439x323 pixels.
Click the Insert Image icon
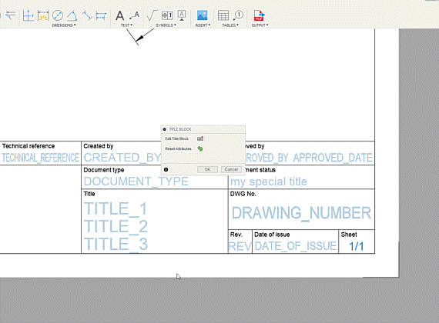coord(202,15)
